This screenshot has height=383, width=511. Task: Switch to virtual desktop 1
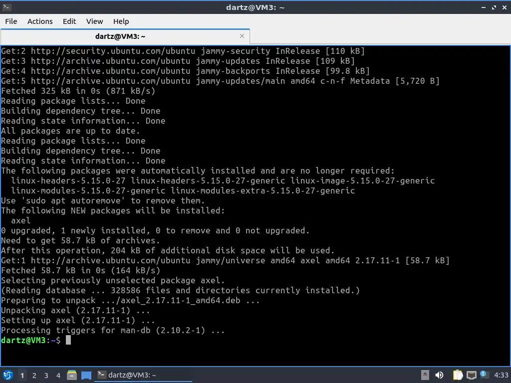[22, 376]
